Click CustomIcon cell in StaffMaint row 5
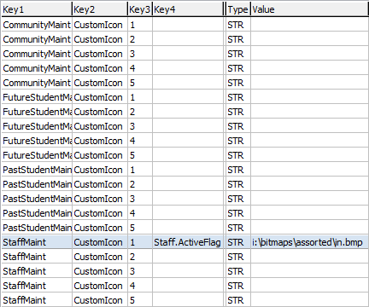 pyautogui.click(x=100, y=300)
